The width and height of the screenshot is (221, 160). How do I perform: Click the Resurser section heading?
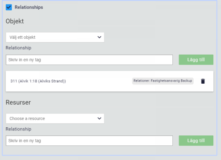18,102
